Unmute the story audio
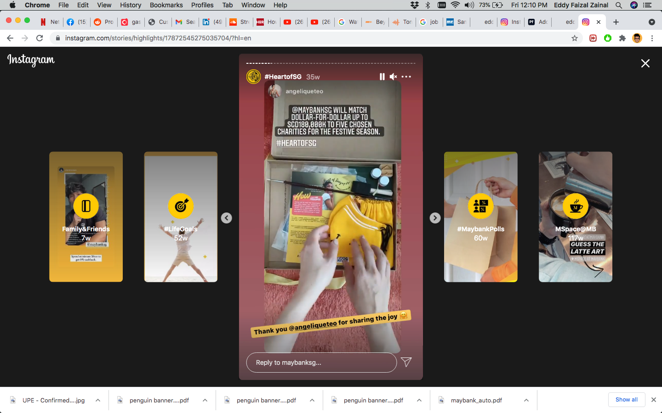Image resolution: width=662 pixels, height=413 pixels. 393,77
